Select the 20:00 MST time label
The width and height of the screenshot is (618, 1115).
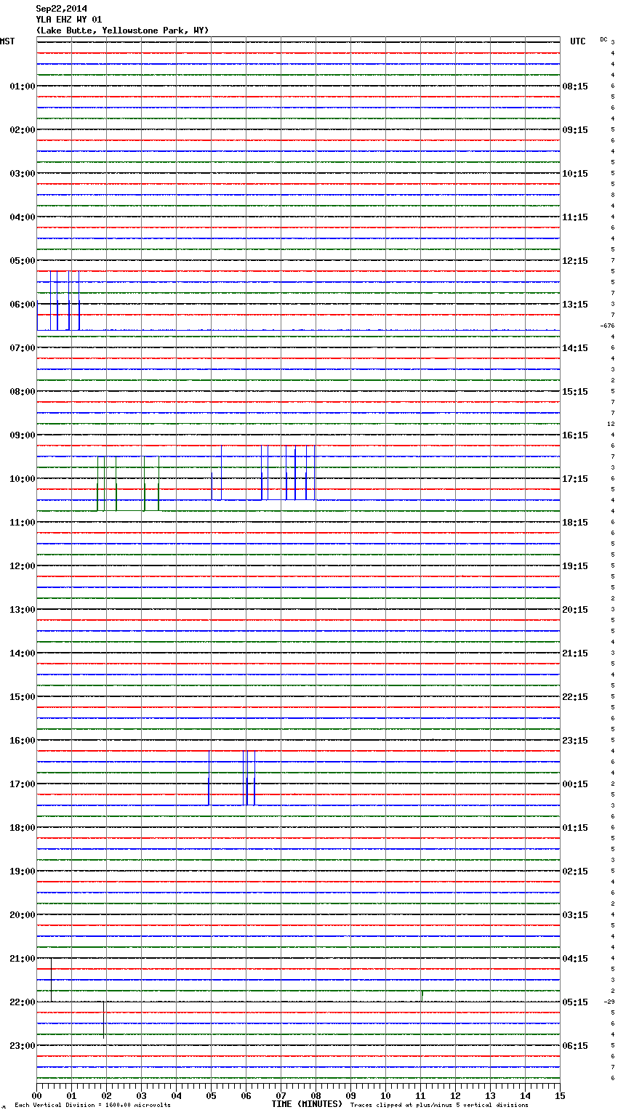point(23,915)
